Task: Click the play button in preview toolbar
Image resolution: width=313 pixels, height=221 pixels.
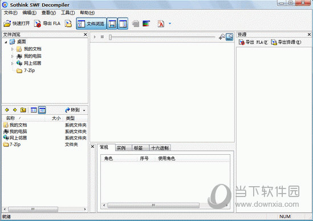Action: tap(95, 37)
